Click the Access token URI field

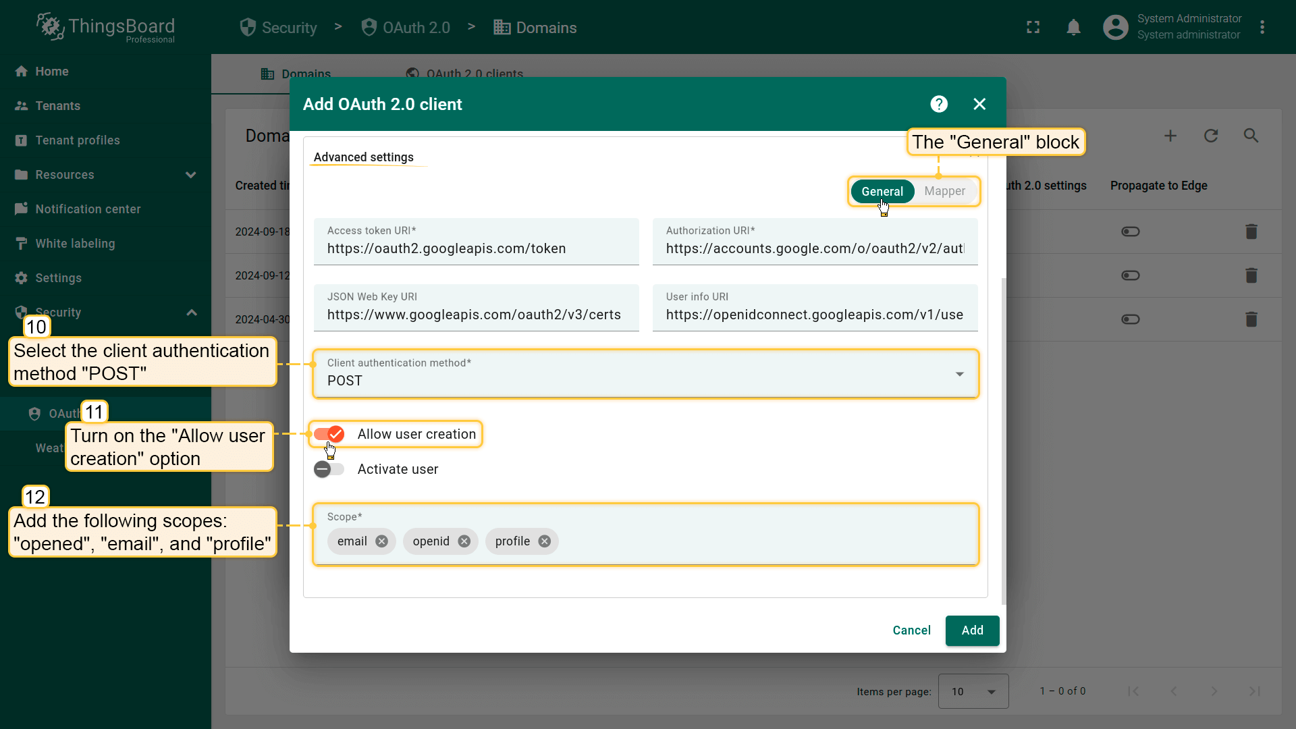(x=476, y=248)
